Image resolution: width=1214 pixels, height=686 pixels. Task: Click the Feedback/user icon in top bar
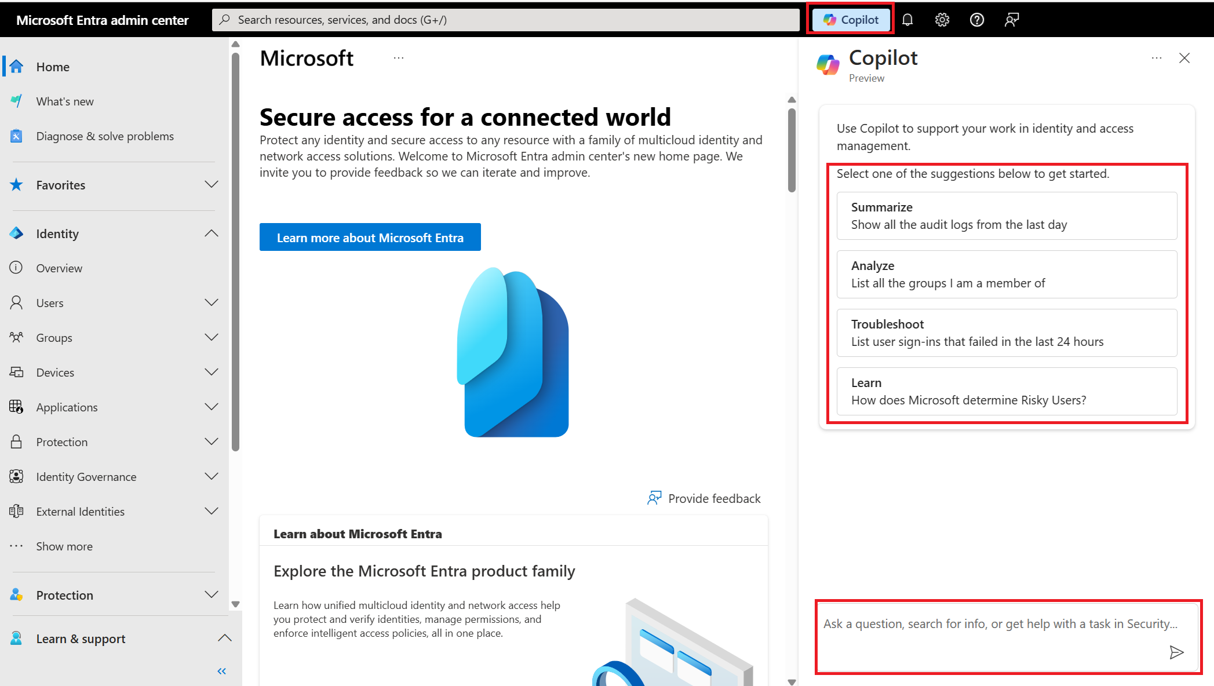[1011, 19]
